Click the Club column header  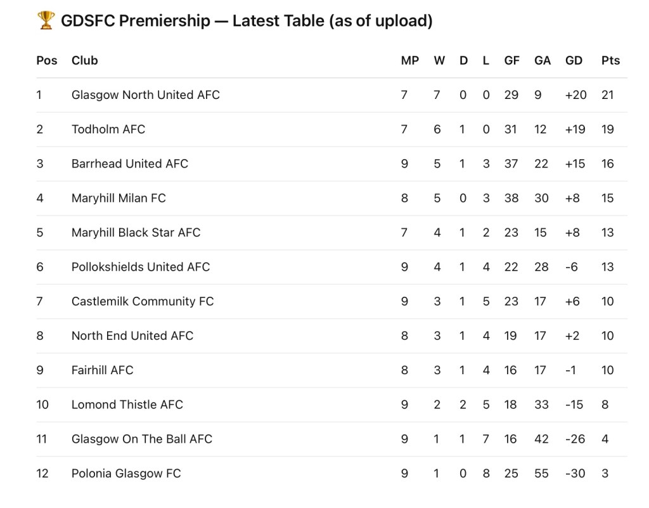click(x=84, y=61)
